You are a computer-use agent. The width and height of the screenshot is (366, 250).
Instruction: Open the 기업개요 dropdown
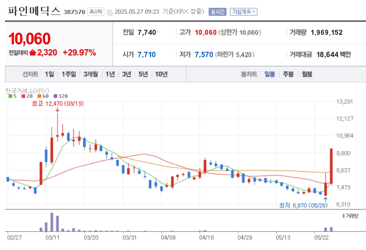click(x=243, y=12)
